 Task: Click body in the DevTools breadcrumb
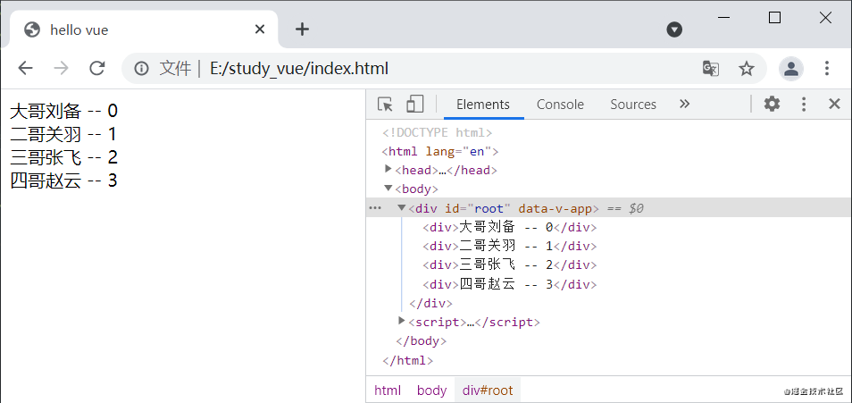pos(431,390)
